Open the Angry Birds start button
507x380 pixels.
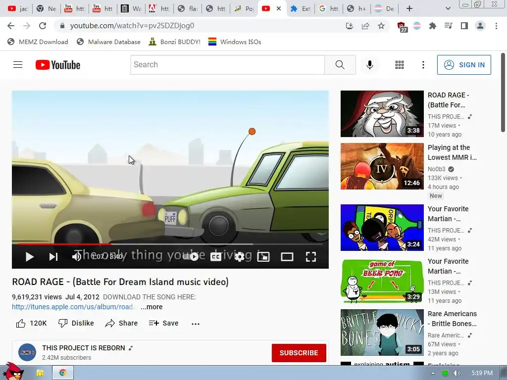[13, 371]
